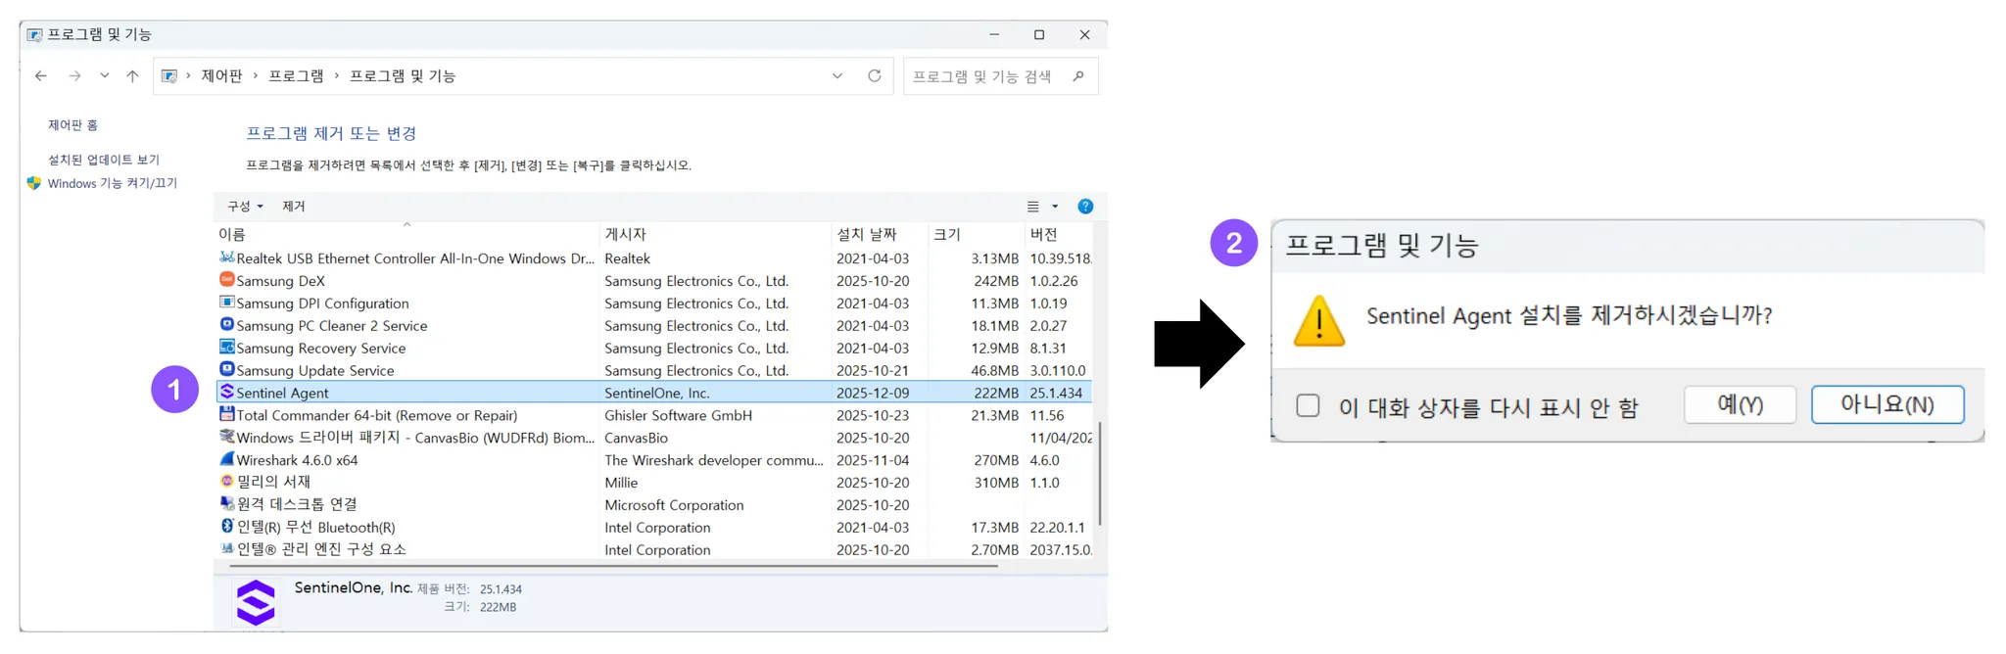Click the horizontal scrollbar under program list
The height and width of the screenshot is (654, 2006).
pos(613,566)
